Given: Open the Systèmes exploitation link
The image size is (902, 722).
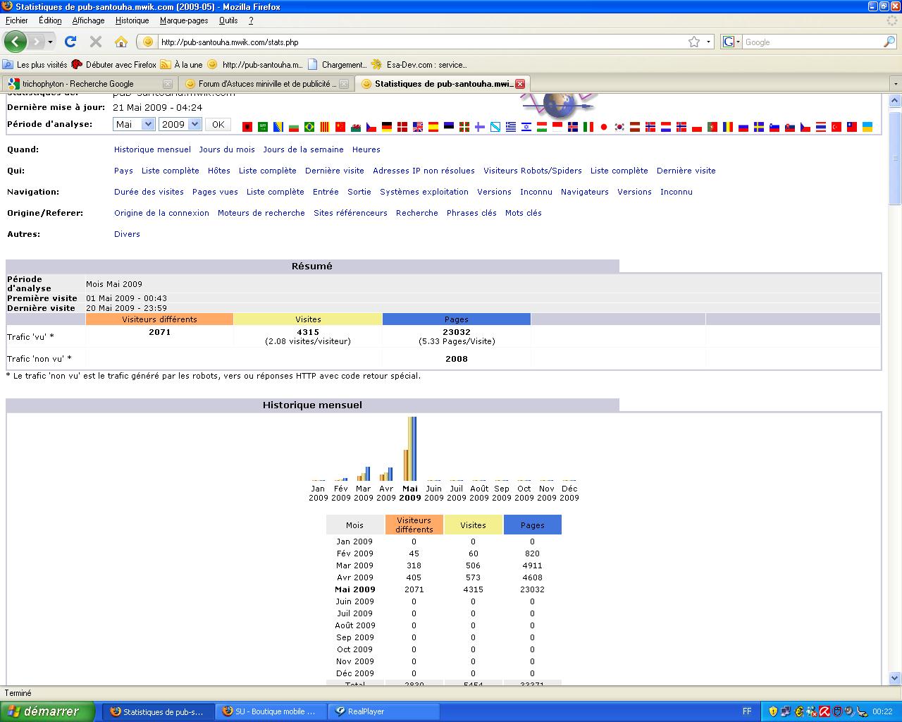Looking at the screenshot, I should [424, 192].
